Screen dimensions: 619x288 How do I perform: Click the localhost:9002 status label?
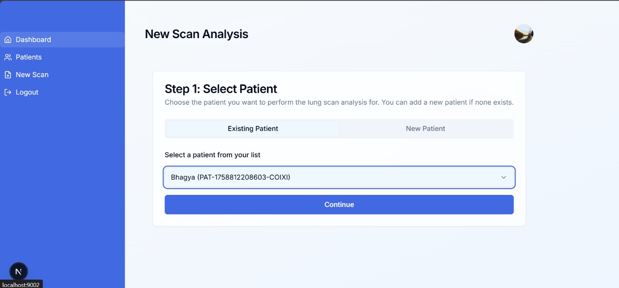pos(21,285)
